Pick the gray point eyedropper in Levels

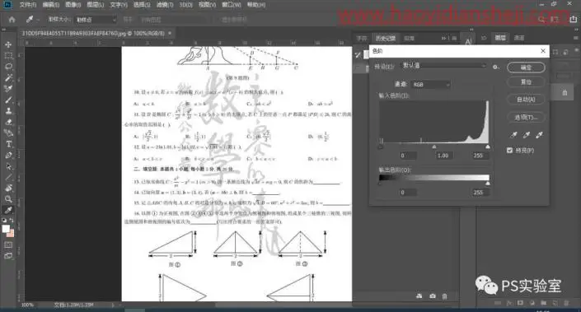click(526, 135)
